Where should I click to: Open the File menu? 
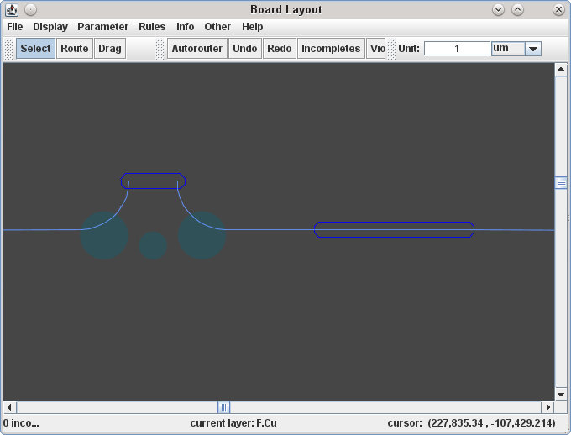[15, 27]
